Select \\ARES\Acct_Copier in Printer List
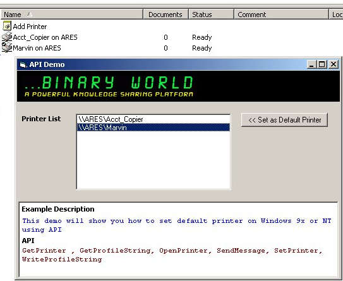The image size is (343, 281). pos(153,119)
